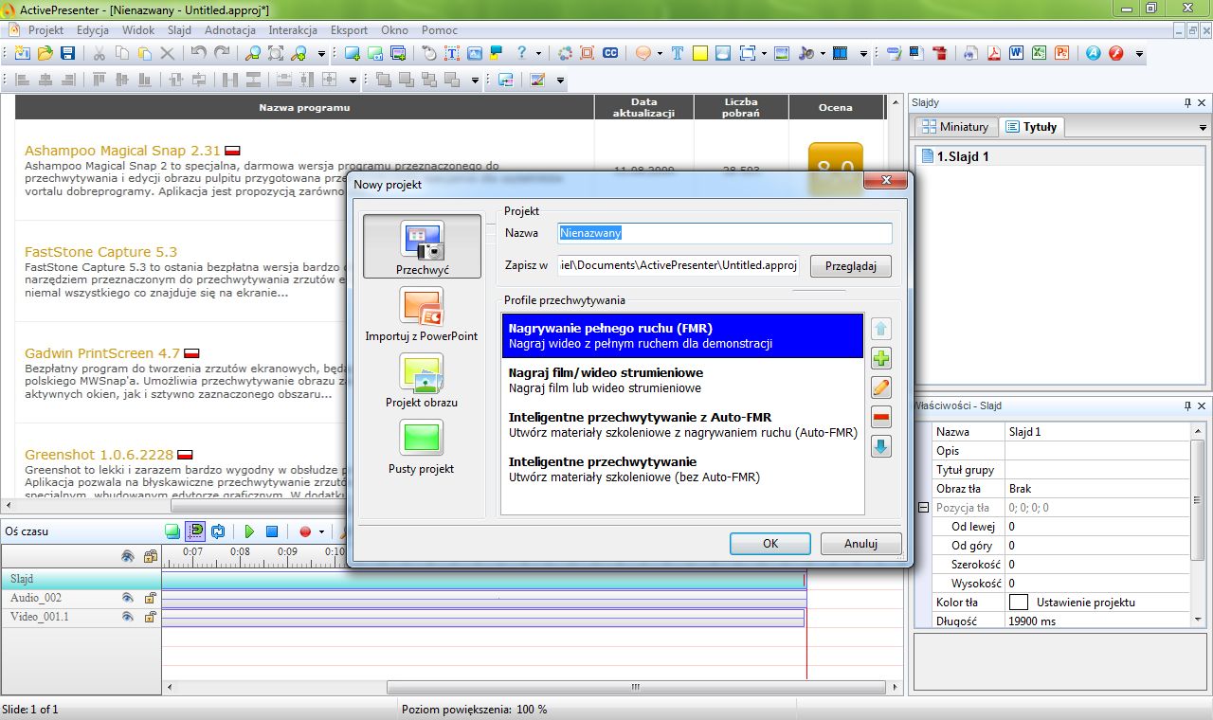
Task: Export to Word document icon
Action: coord(1016,53)
